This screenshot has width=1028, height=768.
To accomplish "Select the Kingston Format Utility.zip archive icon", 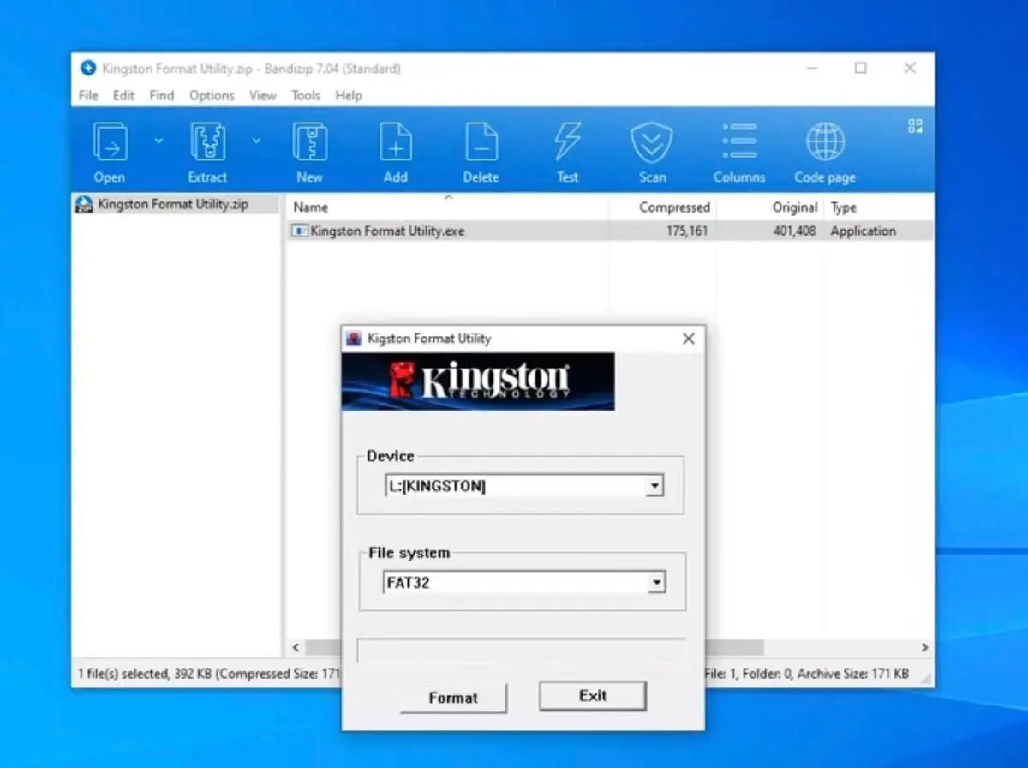I will [x=84, y=204].
